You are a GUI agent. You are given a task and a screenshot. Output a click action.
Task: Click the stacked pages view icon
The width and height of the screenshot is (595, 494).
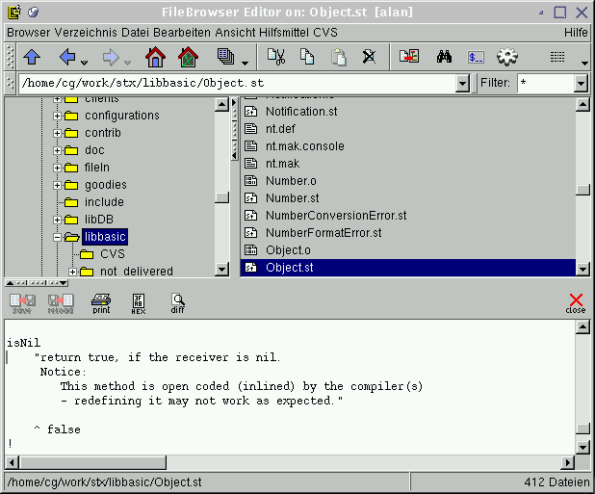pos(226,57)
